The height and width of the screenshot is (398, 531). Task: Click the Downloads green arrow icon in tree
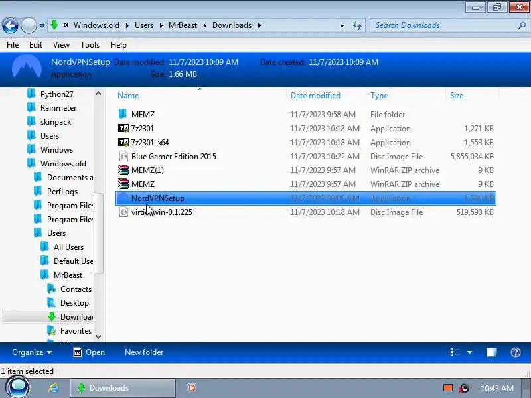click(x=52, y=317)
